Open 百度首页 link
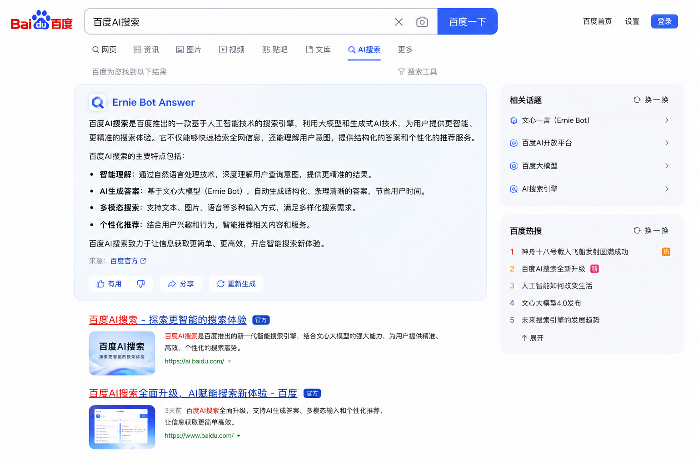Viewport: 698px width, 465px height. [597, 21]
